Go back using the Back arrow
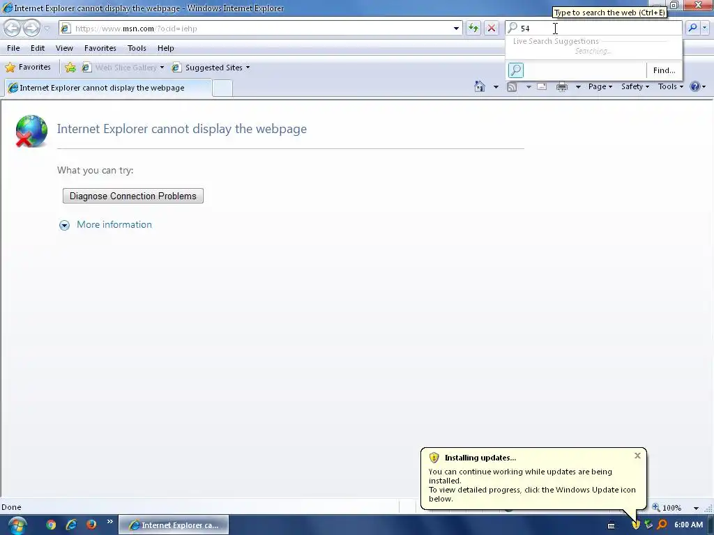The image size is (714, 535). tap(13, 28)
